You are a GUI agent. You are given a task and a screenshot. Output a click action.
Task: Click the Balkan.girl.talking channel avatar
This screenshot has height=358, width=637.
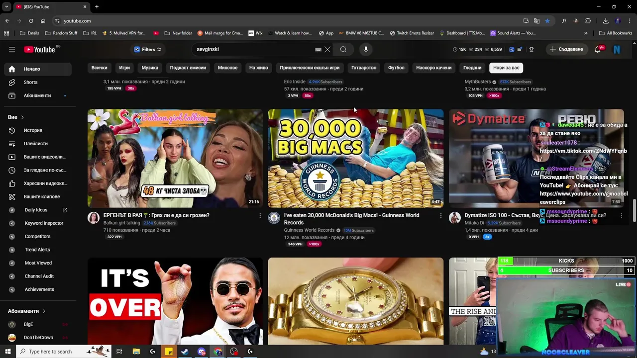(94, 218)
